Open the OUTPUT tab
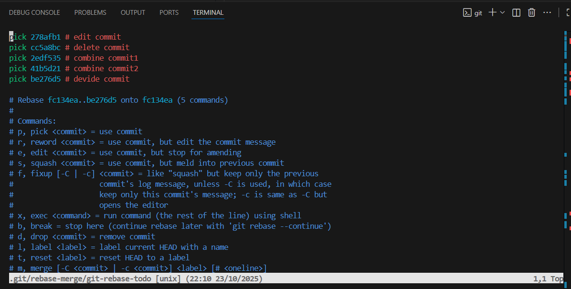Viewport: 571px width, 289px height. point(133,12)
